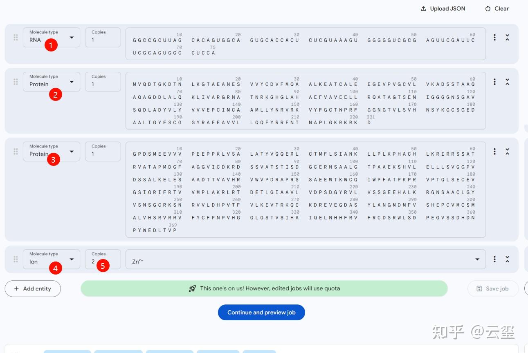The image size is (528, 353).
Task: Collapse the 369-residue protein entity
Action: pos(507,152)
